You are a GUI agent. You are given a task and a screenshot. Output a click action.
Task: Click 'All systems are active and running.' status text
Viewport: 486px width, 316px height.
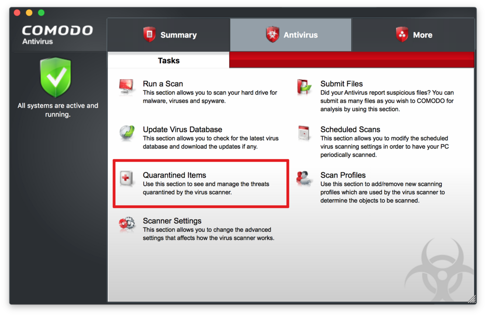pyautogui.click(x=57, y=110)
